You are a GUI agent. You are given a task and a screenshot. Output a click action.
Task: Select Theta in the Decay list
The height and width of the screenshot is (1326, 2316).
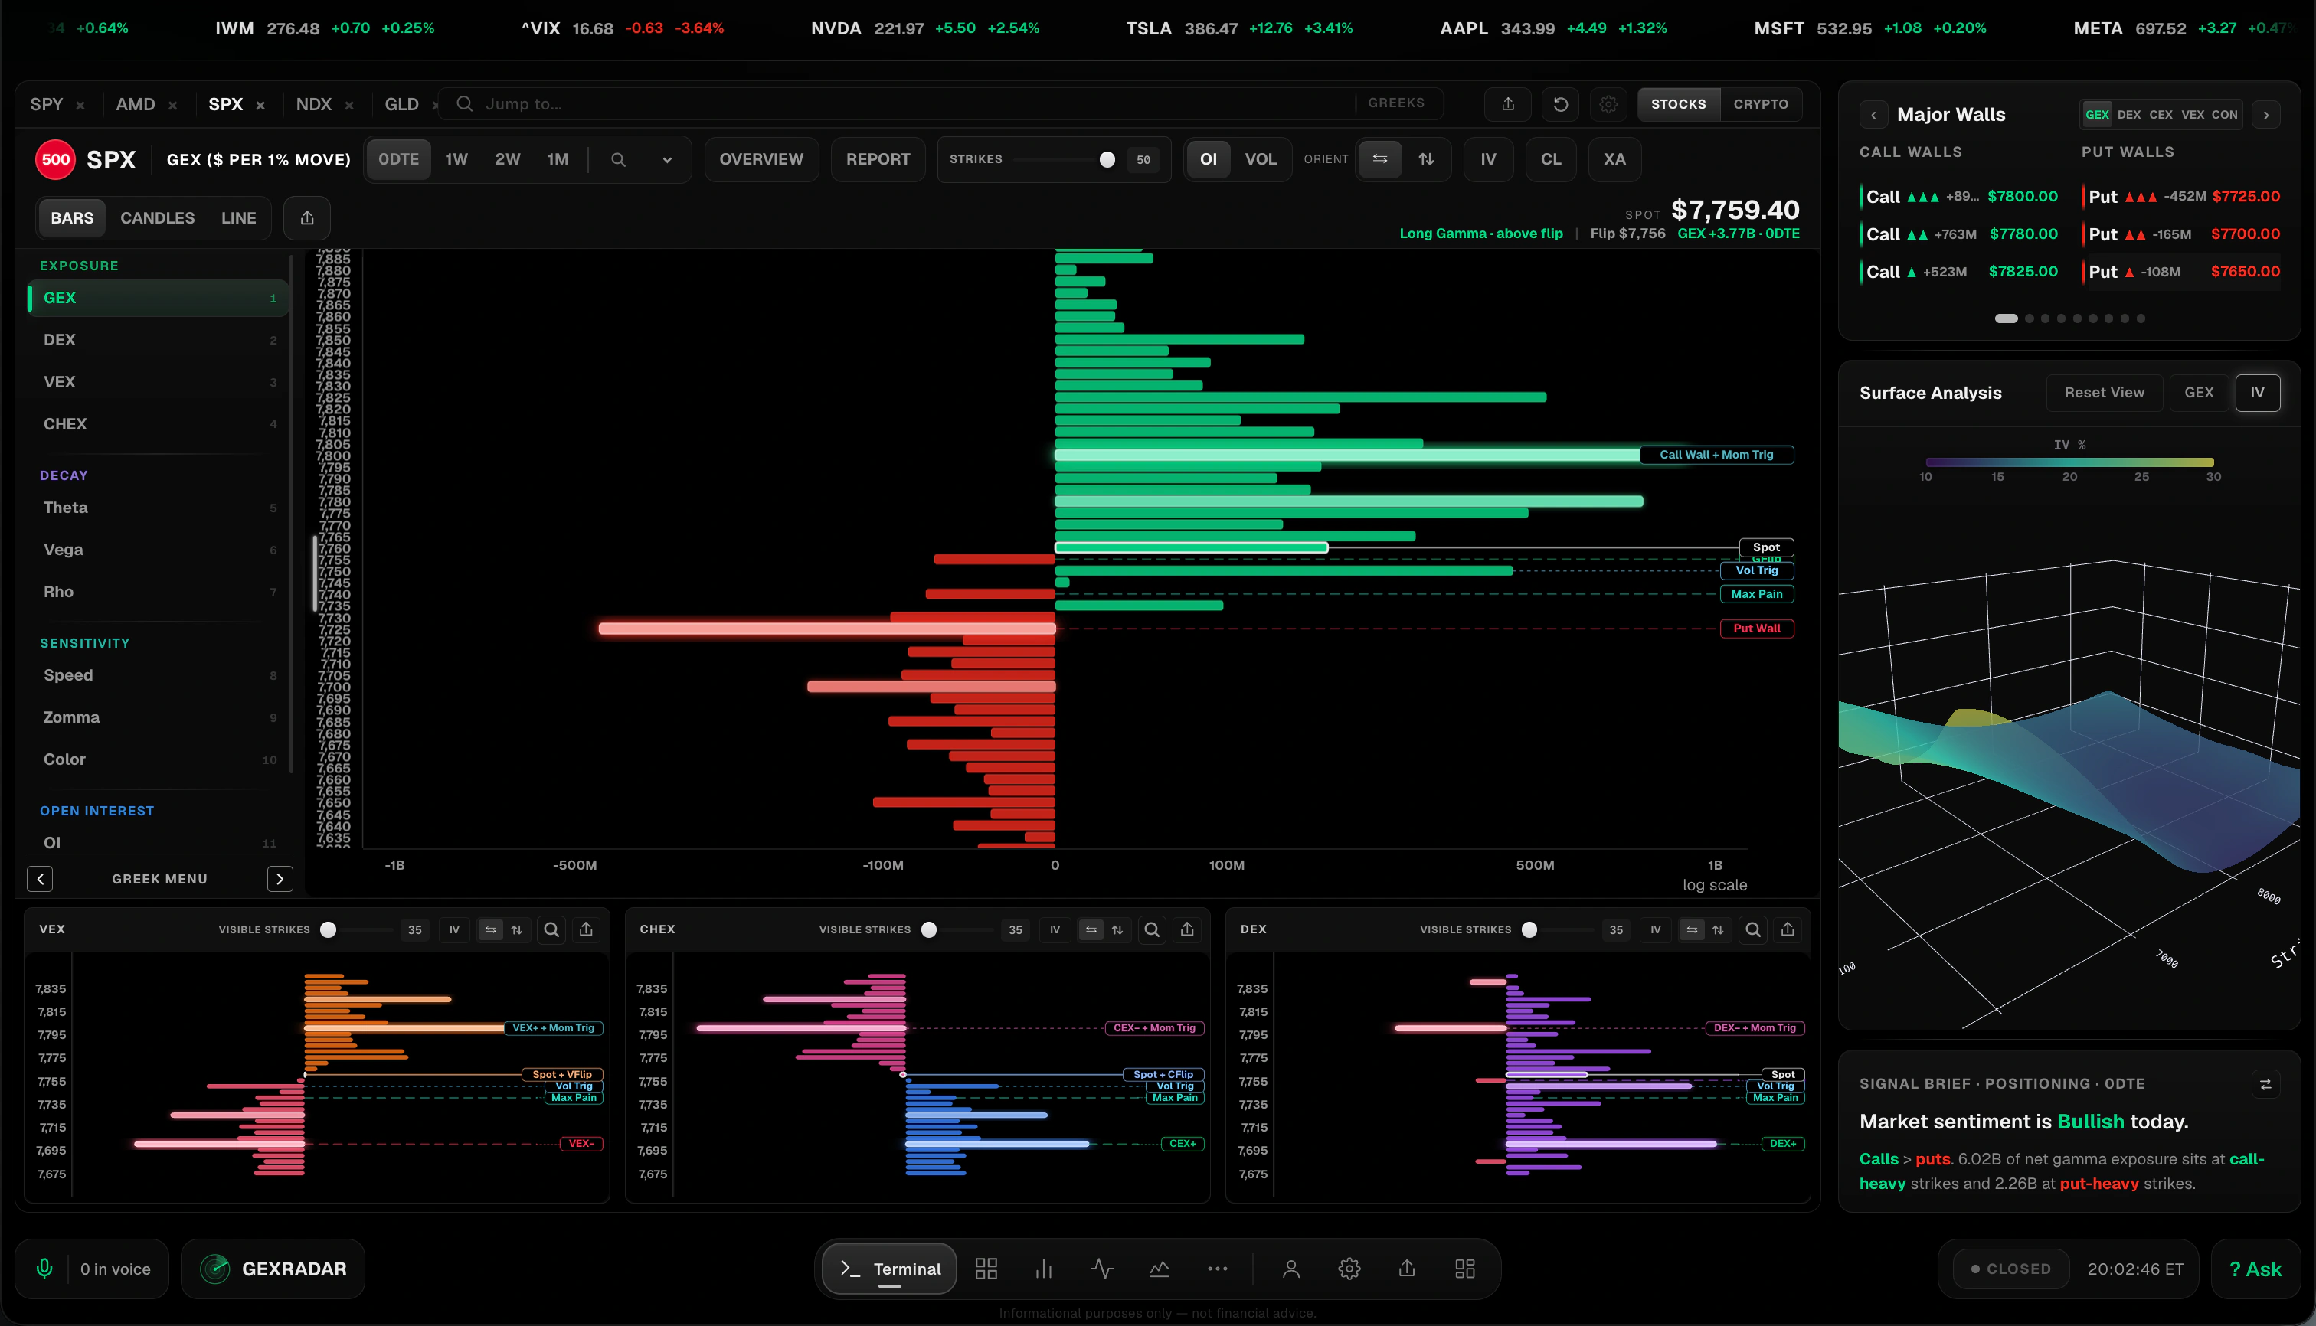[x=158, y=508]
